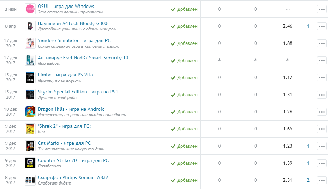
Task: Open the A4Tech Bloody G300 headphones thumbnail
Action: (x=30, y=26)
